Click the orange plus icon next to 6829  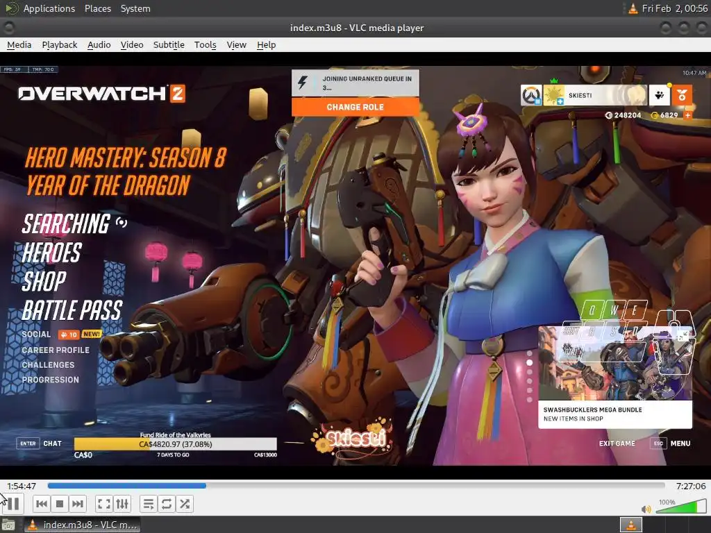[687, 115]
